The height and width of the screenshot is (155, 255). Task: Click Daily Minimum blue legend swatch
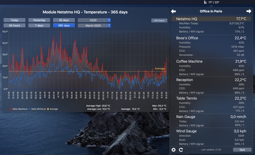30,109
